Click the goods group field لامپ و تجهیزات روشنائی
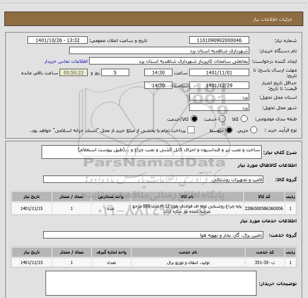This screenshot has height=298, width=308. (x=153, y=179)
